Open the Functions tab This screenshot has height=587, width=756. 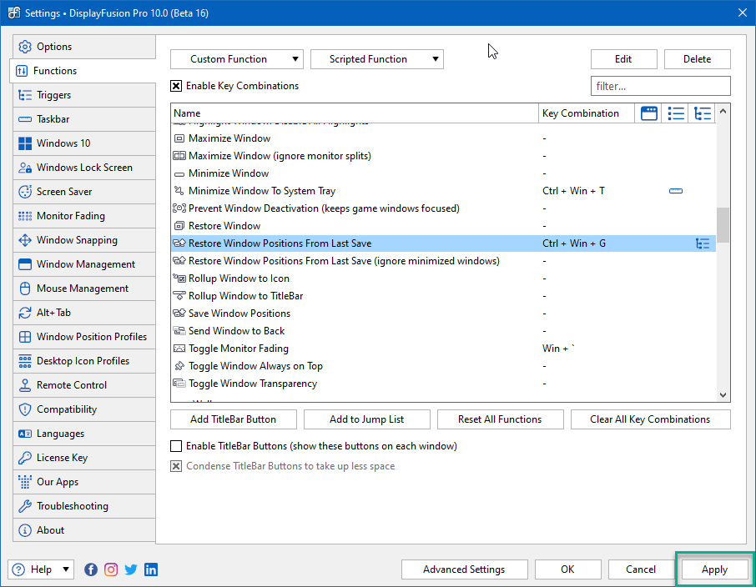pos(83,71)
